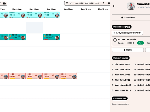Tick the checkbox next to BILTEREYST Sophie
The width and height of the screenshot is (150, 112).
115,40
